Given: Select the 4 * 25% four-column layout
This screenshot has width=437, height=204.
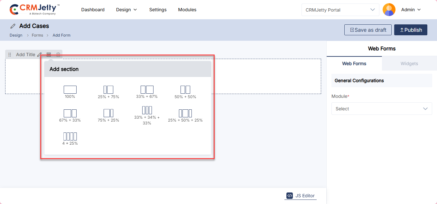Looking at the screenshot, I should (70, 136).
